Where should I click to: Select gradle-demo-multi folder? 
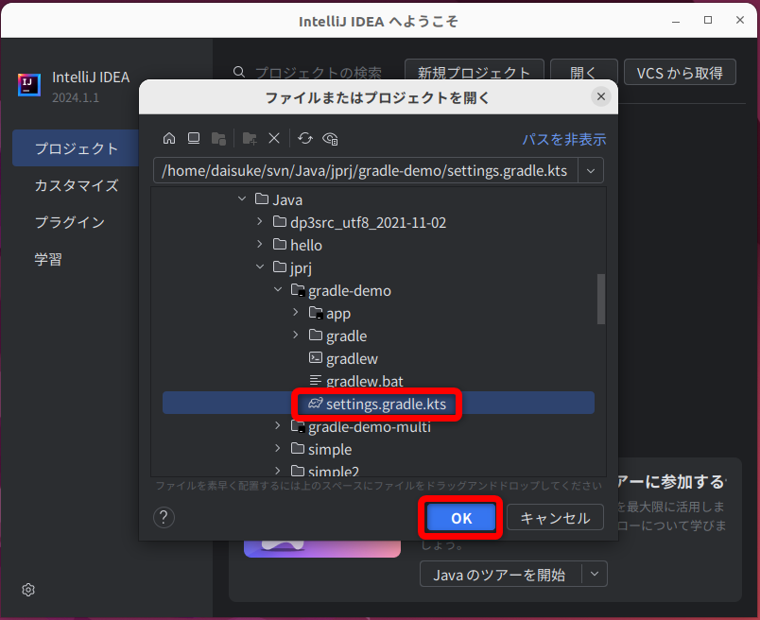[378, 426]
